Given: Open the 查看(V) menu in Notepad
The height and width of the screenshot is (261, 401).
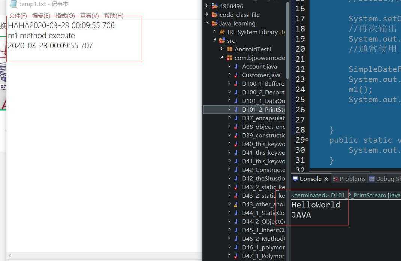Looking at the screenshot, I should pos(90,16).
